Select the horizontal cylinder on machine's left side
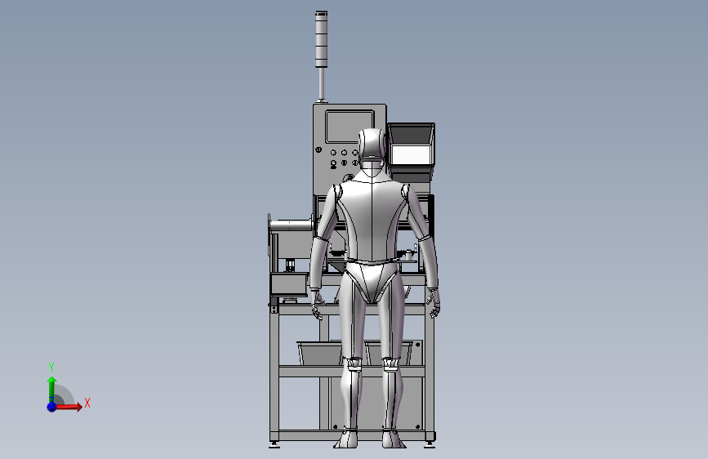 pos(292,225)
